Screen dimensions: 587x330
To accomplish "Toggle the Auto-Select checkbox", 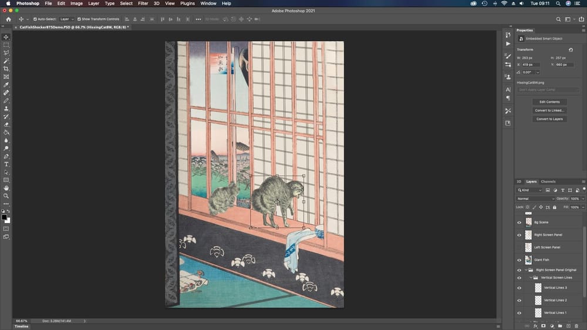I will pyautogui.click(x=35, y=19).
